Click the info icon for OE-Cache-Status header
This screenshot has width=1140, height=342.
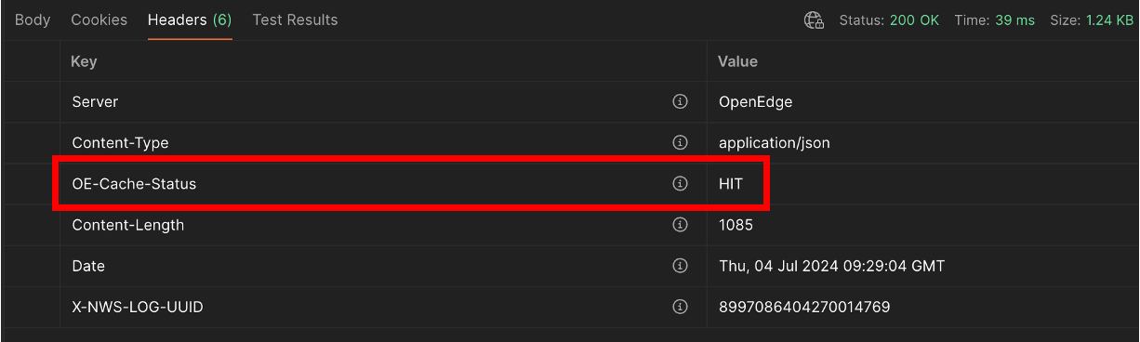680,184
